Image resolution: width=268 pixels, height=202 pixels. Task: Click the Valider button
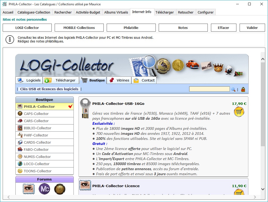[x=252, y=28]
